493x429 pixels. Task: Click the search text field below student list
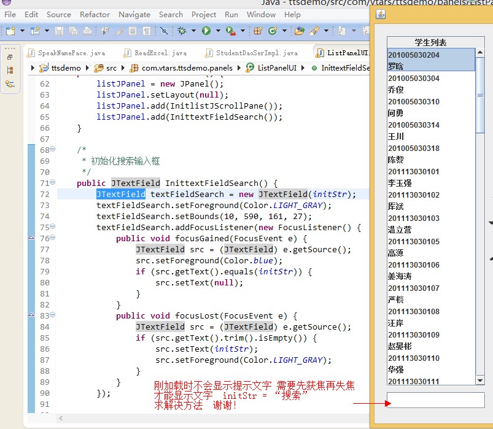click(x=435, y=401)
